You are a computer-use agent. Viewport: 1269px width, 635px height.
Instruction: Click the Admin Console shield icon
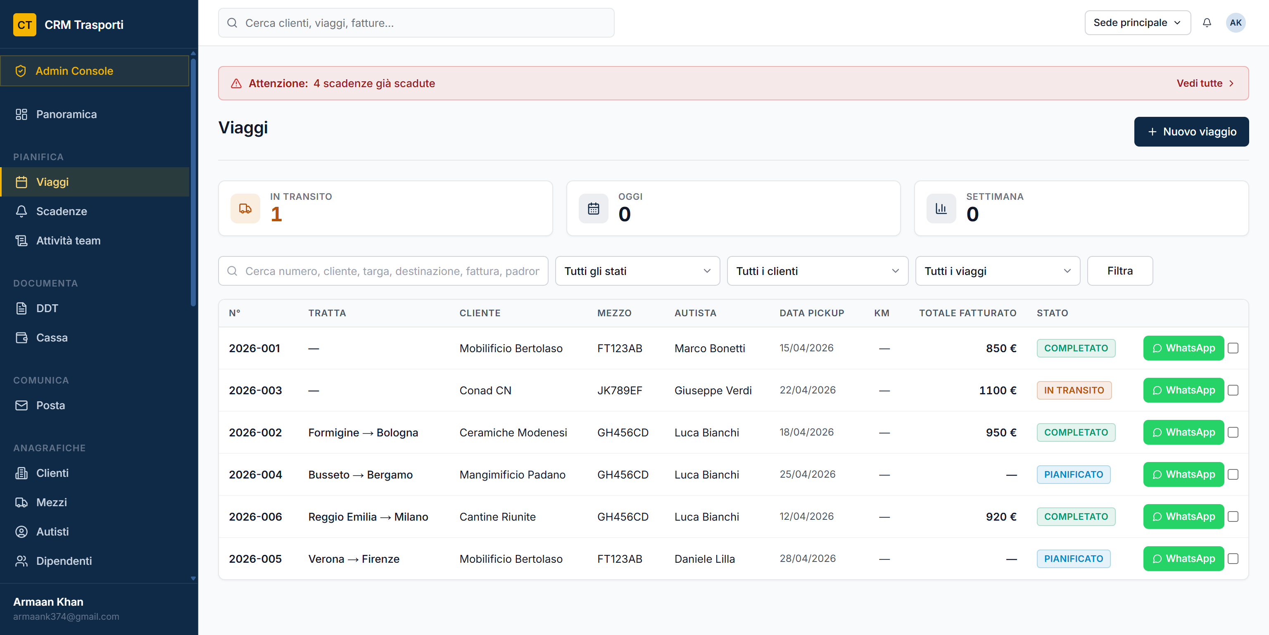tap(21, 71)
